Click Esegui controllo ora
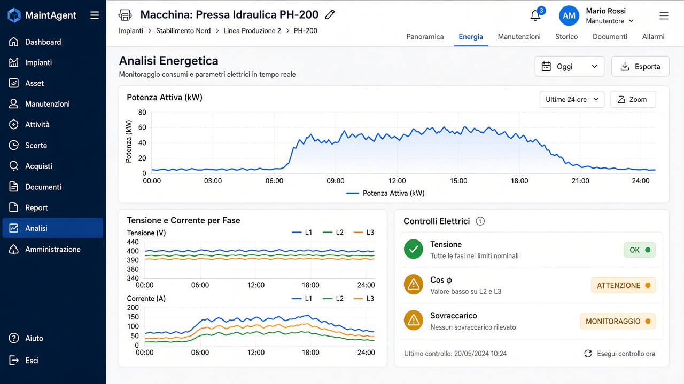The height and width of the screenshot is (384, 684). pyautogui.click(x=619, y=354)
